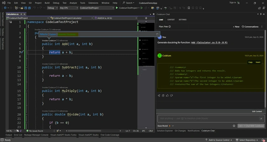
Task: Click Edit Context above chat input
Action: (x=257, y=111)
